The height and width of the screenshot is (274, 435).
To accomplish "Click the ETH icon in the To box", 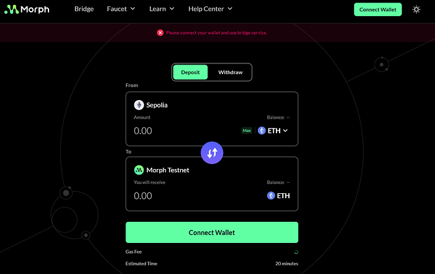I will pos(271,196).
